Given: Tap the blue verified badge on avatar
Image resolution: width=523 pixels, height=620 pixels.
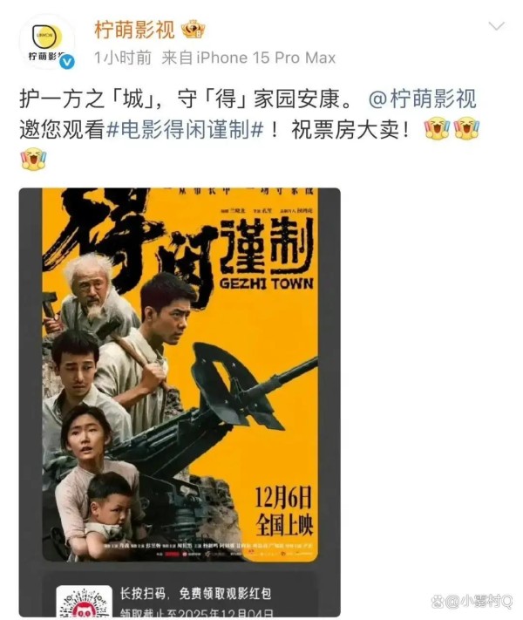Looking at the screenshot, I should (x=67, y=62).
